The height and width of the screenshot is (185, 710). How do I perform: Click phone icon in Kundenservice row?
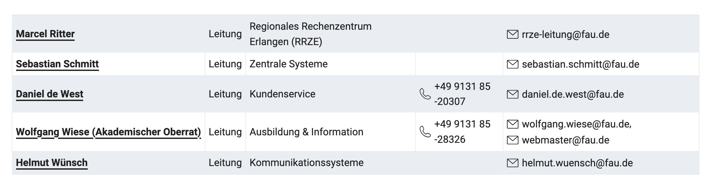tap(425, 94)
